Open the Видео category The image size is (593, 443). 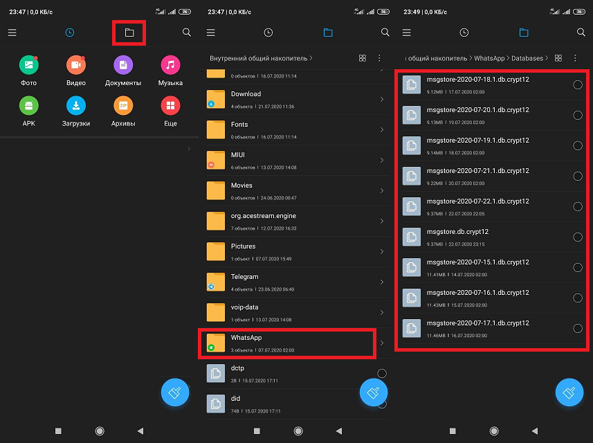tap(76, 66)
